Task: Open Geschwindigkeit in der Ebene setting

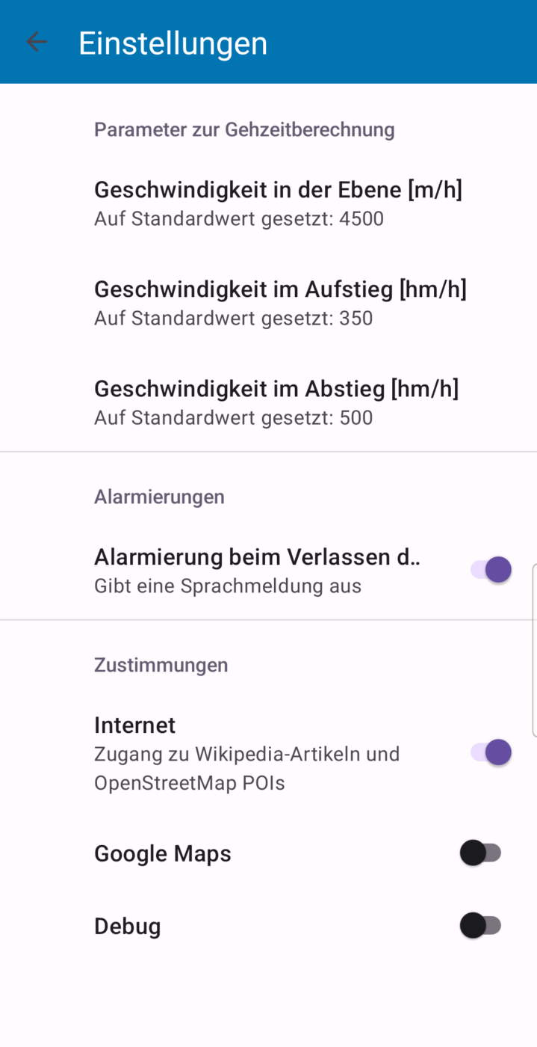Action: [278, 190]
